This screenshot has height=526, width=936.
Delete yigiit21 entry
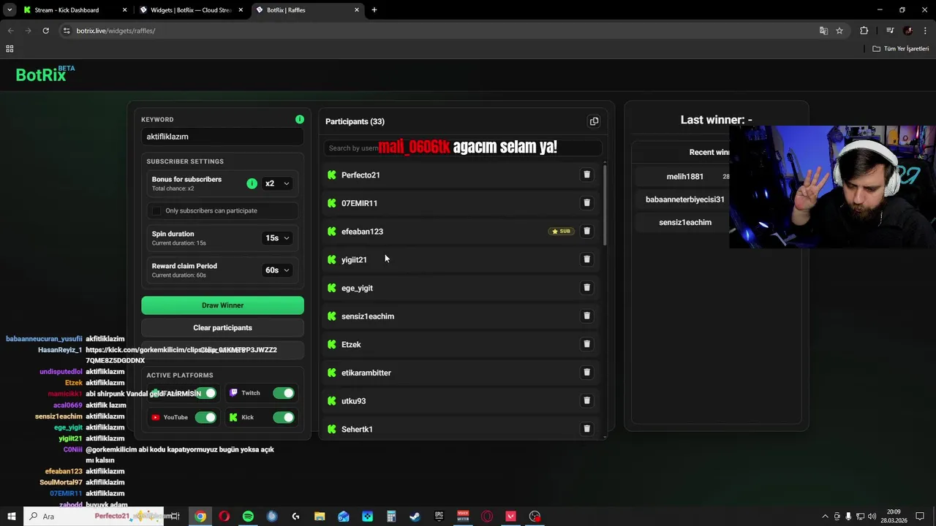(x=586, y=259)
